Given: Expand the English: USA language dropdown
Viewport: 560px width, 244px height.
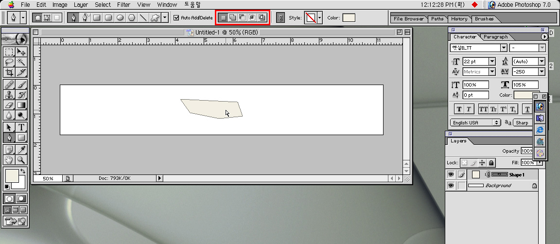Looking at the screenshot, I should [x=496, y=123].
